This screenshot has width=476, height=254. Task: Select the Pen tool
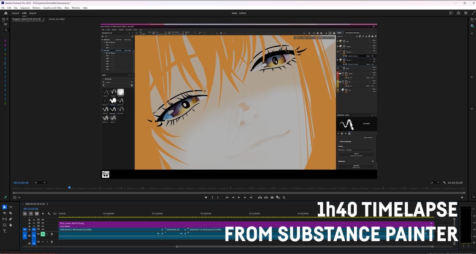10,219
